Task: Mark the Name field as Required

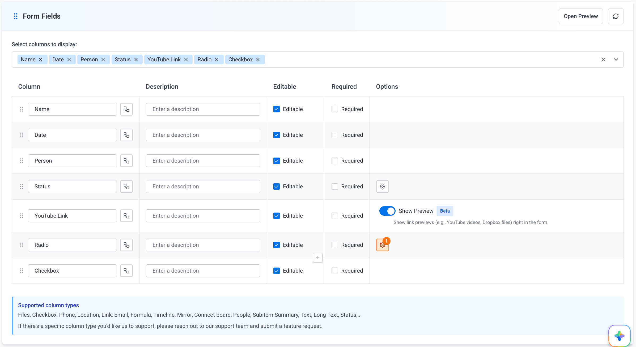Action: 335,109
